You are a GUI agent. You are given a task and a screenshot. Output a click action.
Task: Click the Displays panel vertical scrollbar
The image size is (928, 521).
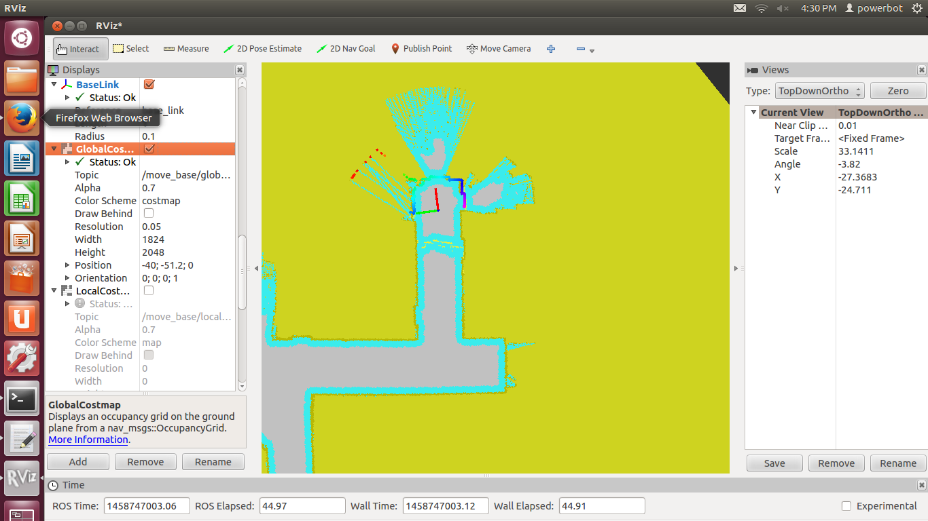242,271
